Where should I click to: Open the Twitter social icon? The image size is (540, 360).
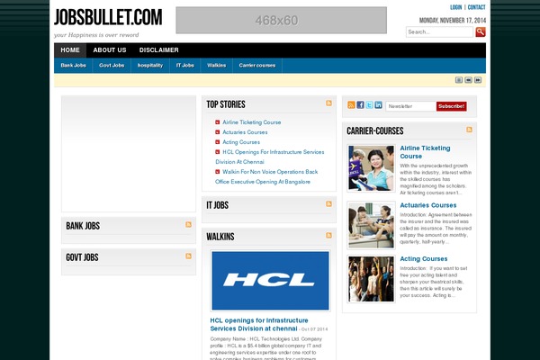coord(369,105)
